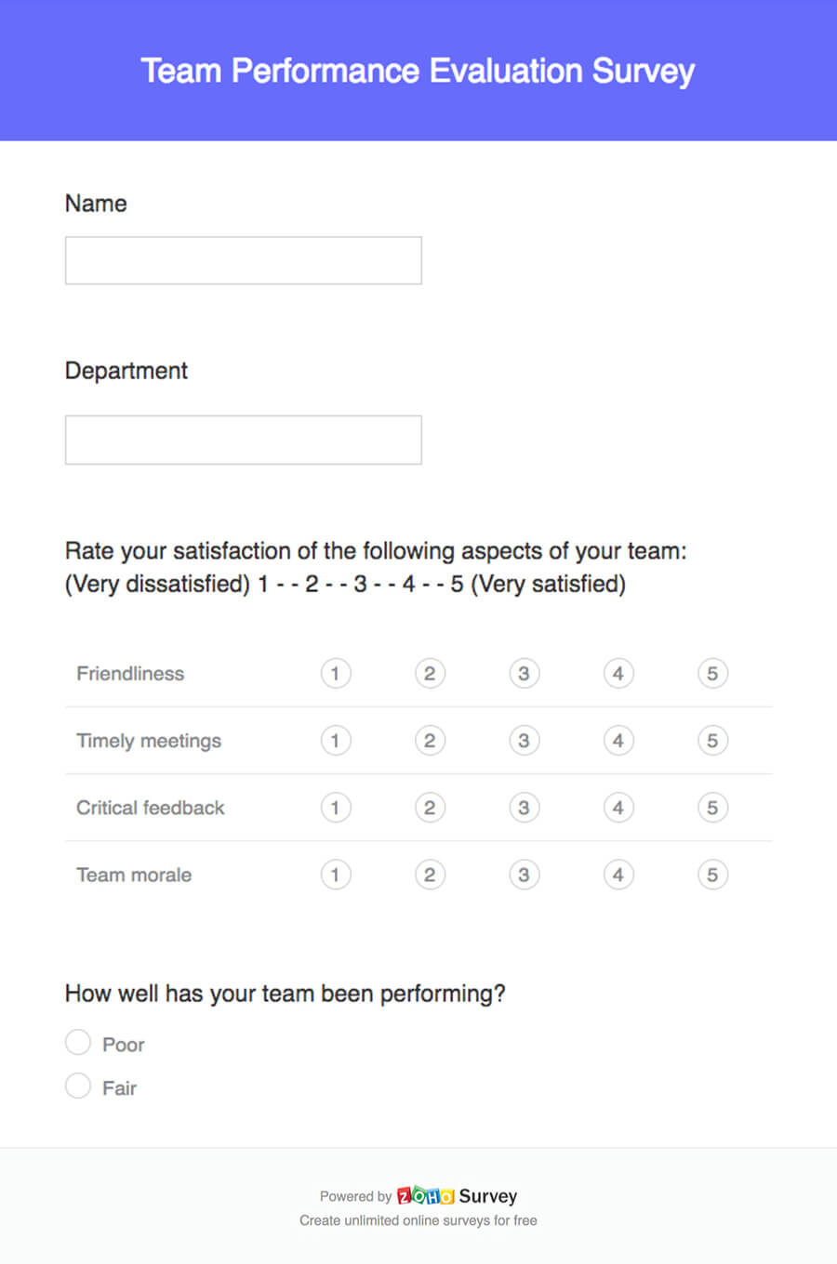
Task: Rate Critical feedback as 1
Action: pyautogui.click(x=336, y=808)
